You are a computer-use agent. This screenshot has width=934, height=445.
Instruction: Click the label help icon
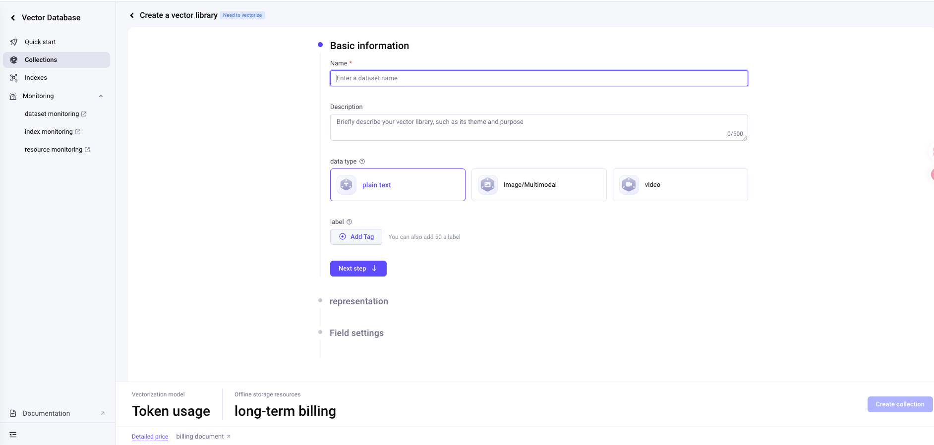point(350,222)
